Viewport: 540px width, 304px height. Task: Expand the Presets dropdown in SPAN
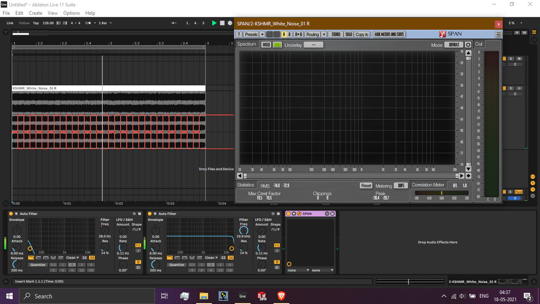(262, 34)
